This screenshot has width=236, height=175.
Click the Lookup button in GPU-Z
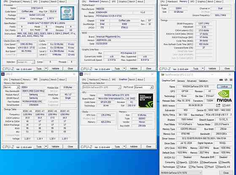224,86
